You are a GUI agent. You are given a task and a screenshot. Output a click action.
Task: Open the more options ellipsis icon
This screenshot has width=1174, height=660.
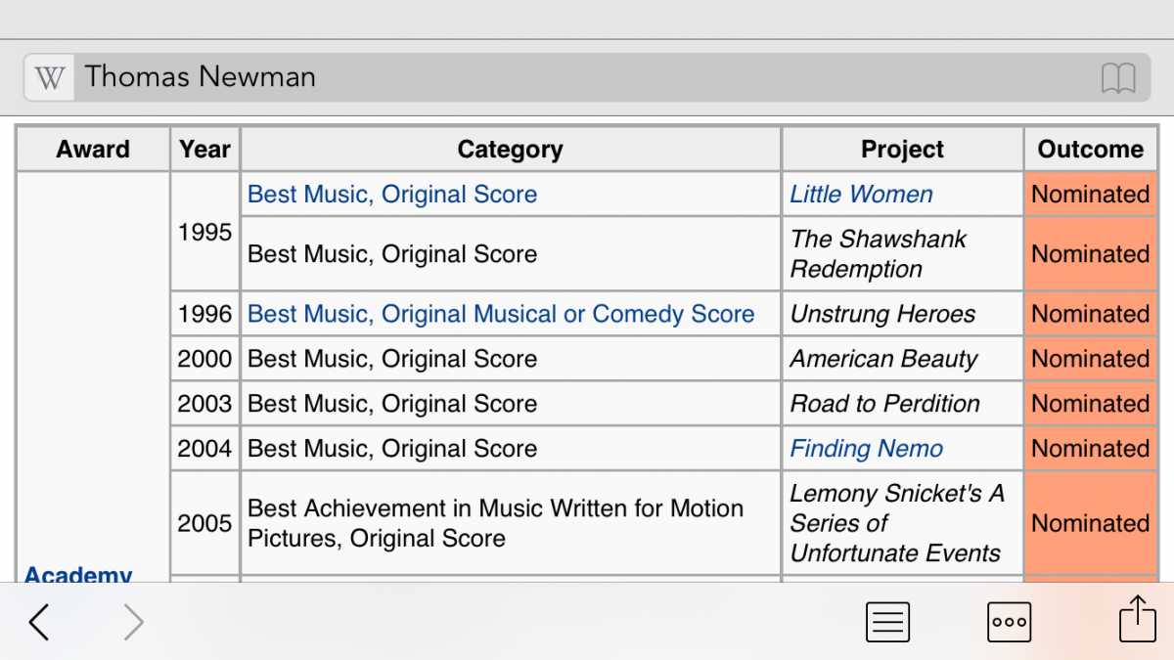pos(1009,622)
